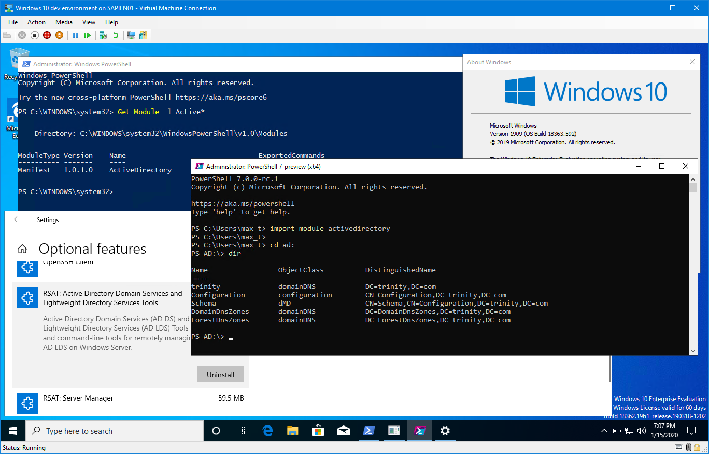This screenshot has height=454, width=709.
Task: Click 'Version 1909 (OS Build 18363.592)' text
Action: click(x=533, y=134)
